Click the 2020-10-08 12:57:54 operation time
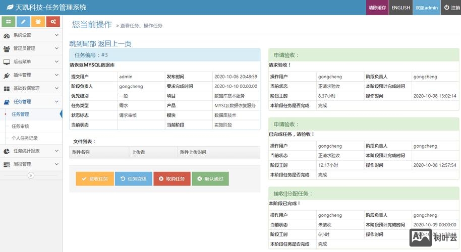The width and height of the screenshot is (461, 252). (x=435, y=165)
